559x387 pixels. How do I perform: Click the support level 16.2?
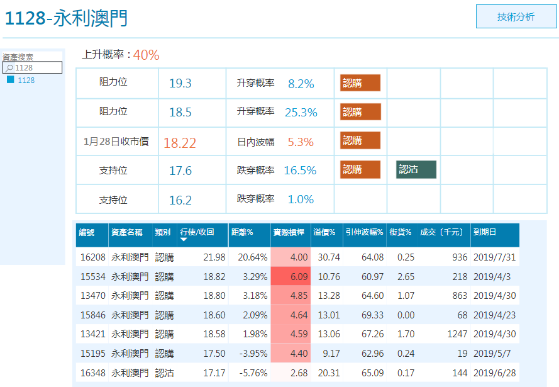click(x=180, y=200)
